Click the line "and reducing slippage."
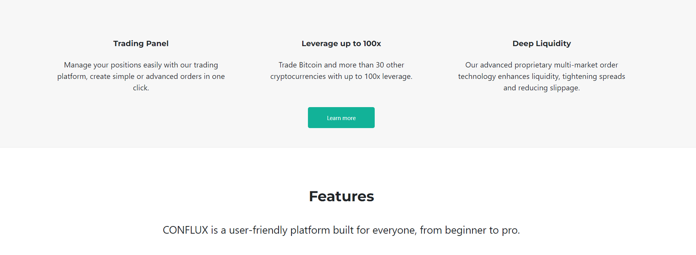Image resolution: width=696 pixels, height=255 pixels. (541, 88)
